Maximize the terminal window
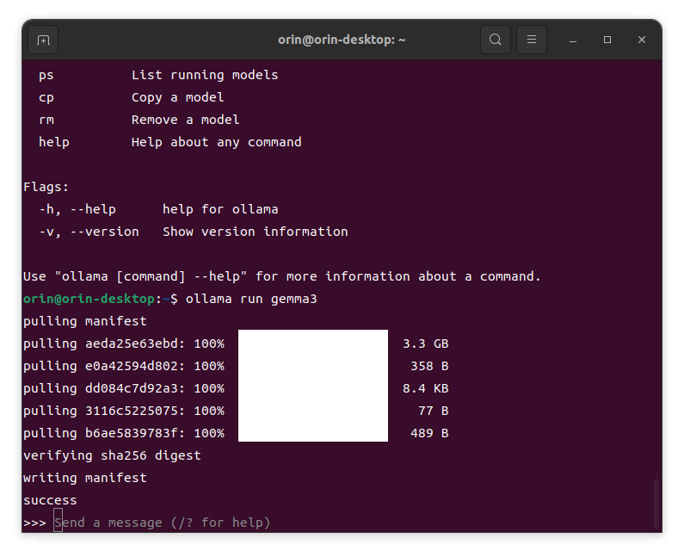 [x=607, y=40]
